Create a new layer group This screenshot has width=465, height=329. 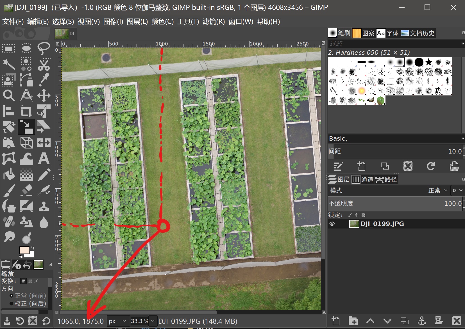click(x=353, y=321)
